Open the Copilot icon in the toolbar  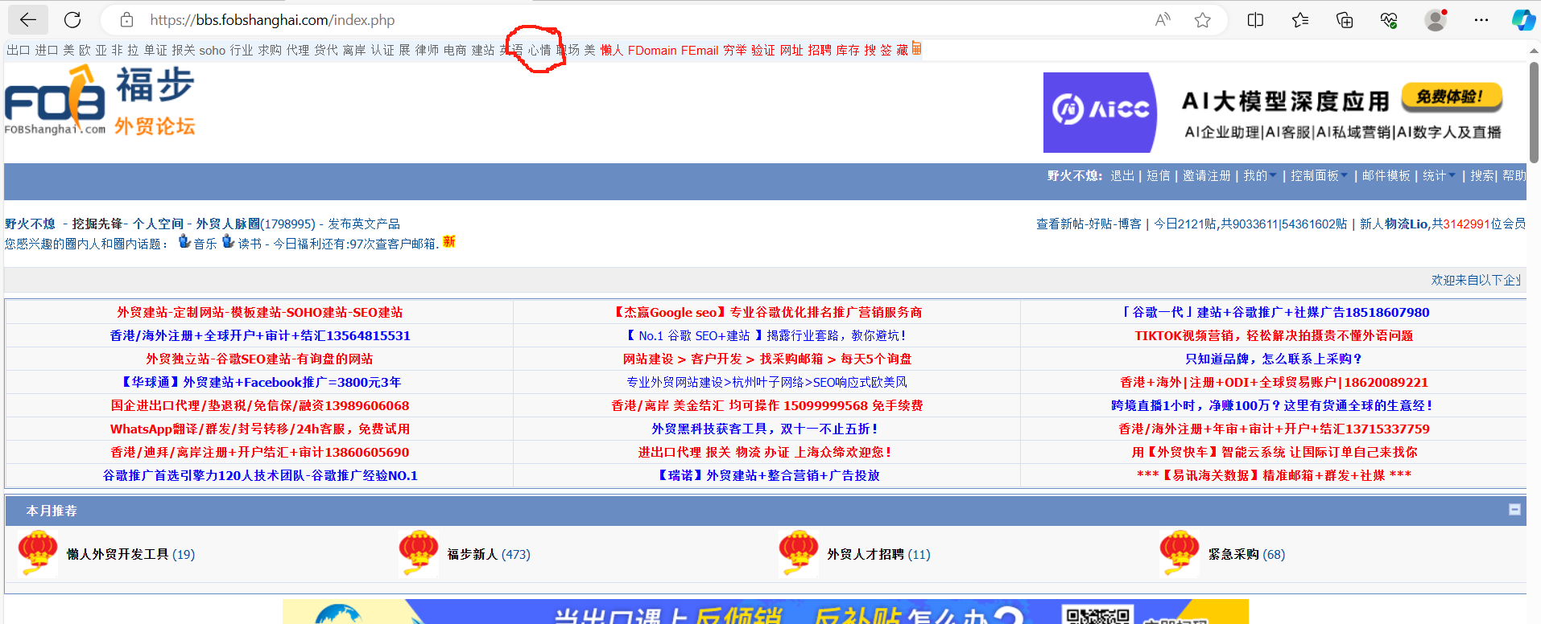tap(1522, 20)
